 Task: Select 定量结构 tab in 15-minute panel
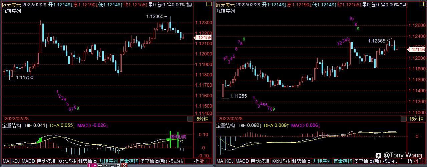343,161
